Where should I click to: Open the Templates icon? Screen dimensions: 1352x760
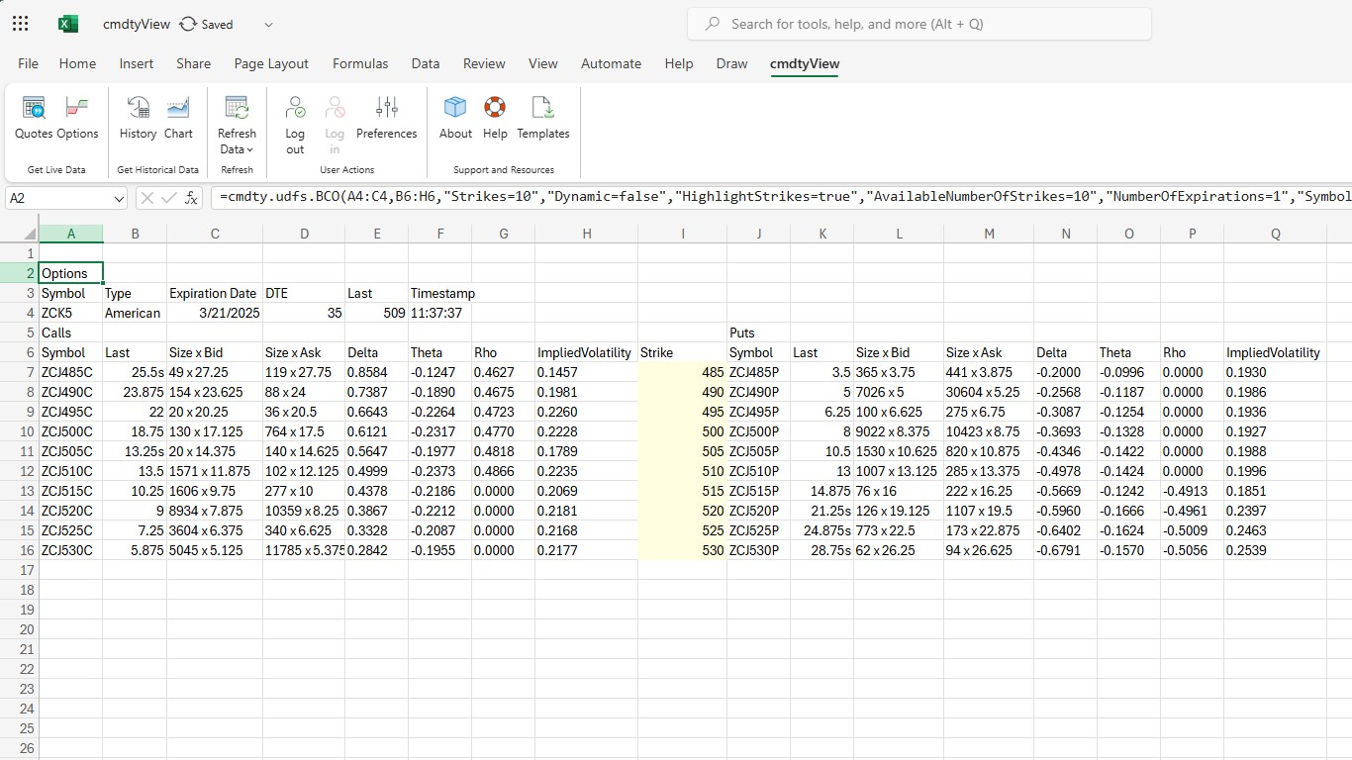tap(543, 107)
